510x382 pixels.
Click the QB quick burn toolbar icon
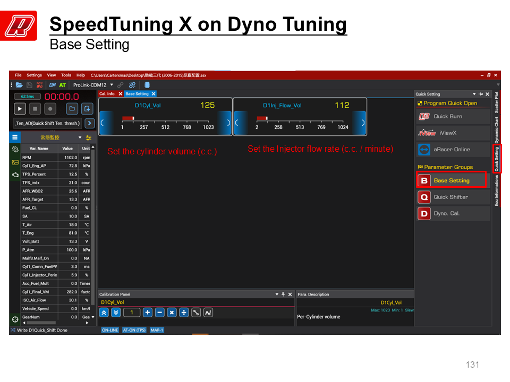(x=52, y=85)
